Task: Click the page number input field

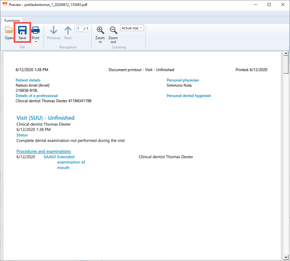Action: coord(80,29)
